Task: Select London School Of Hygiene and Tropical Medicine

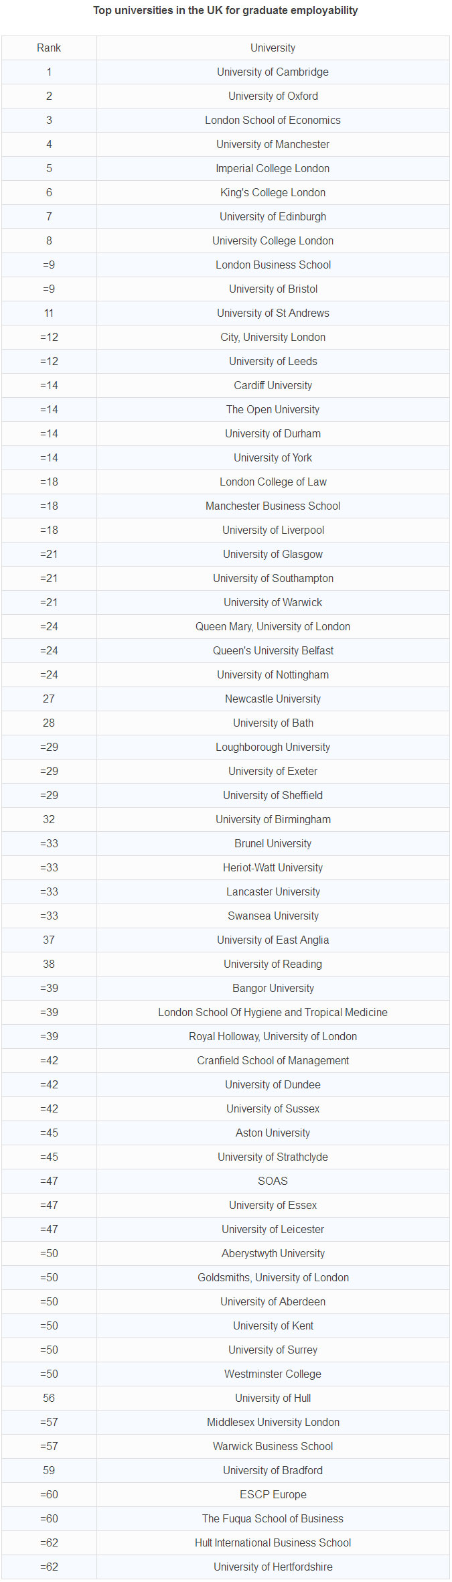Action: pyautogui.click(x=273, y=1013)
